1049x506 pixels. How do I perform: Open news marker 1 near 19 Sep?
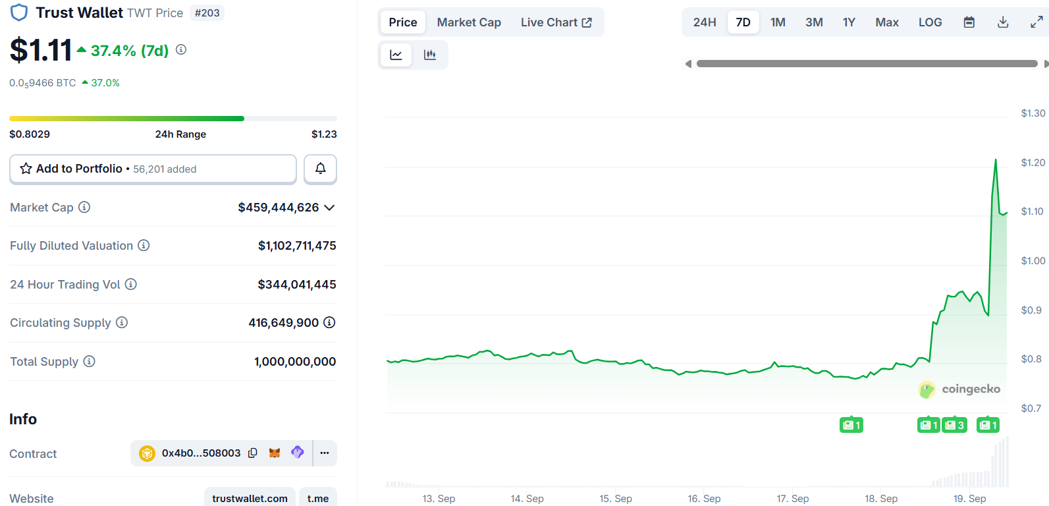(988, 425)
